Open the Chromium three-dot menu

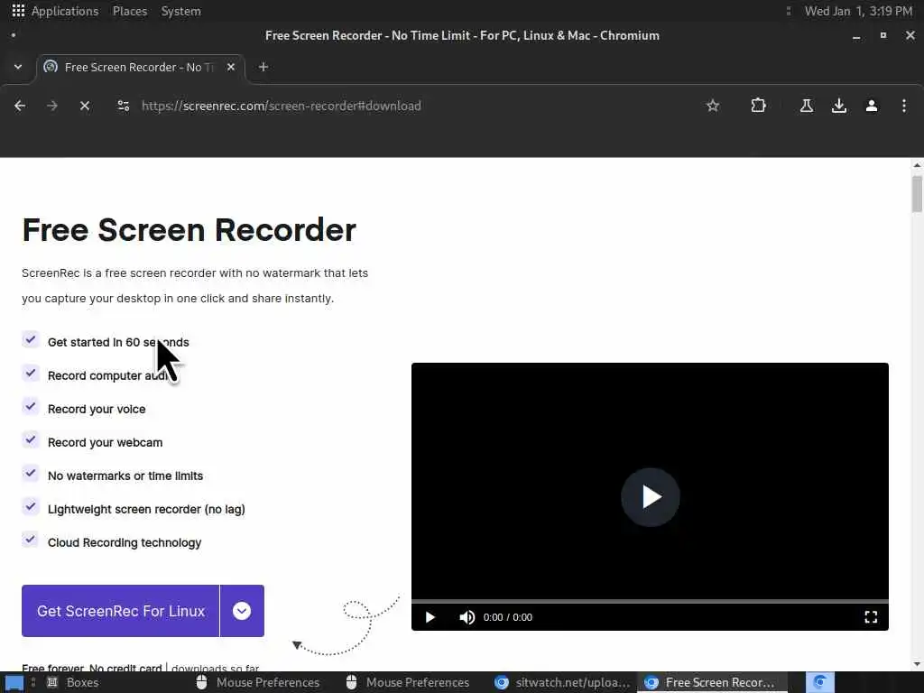tap(904, 106)
